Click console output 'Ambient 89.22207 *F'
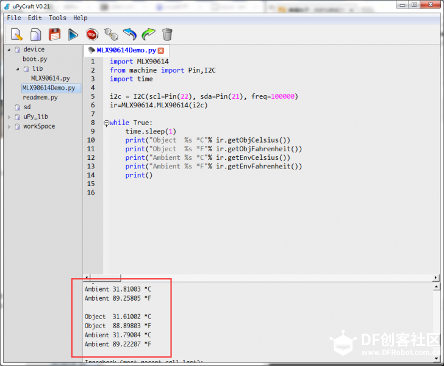 click(x=118, y=344)
